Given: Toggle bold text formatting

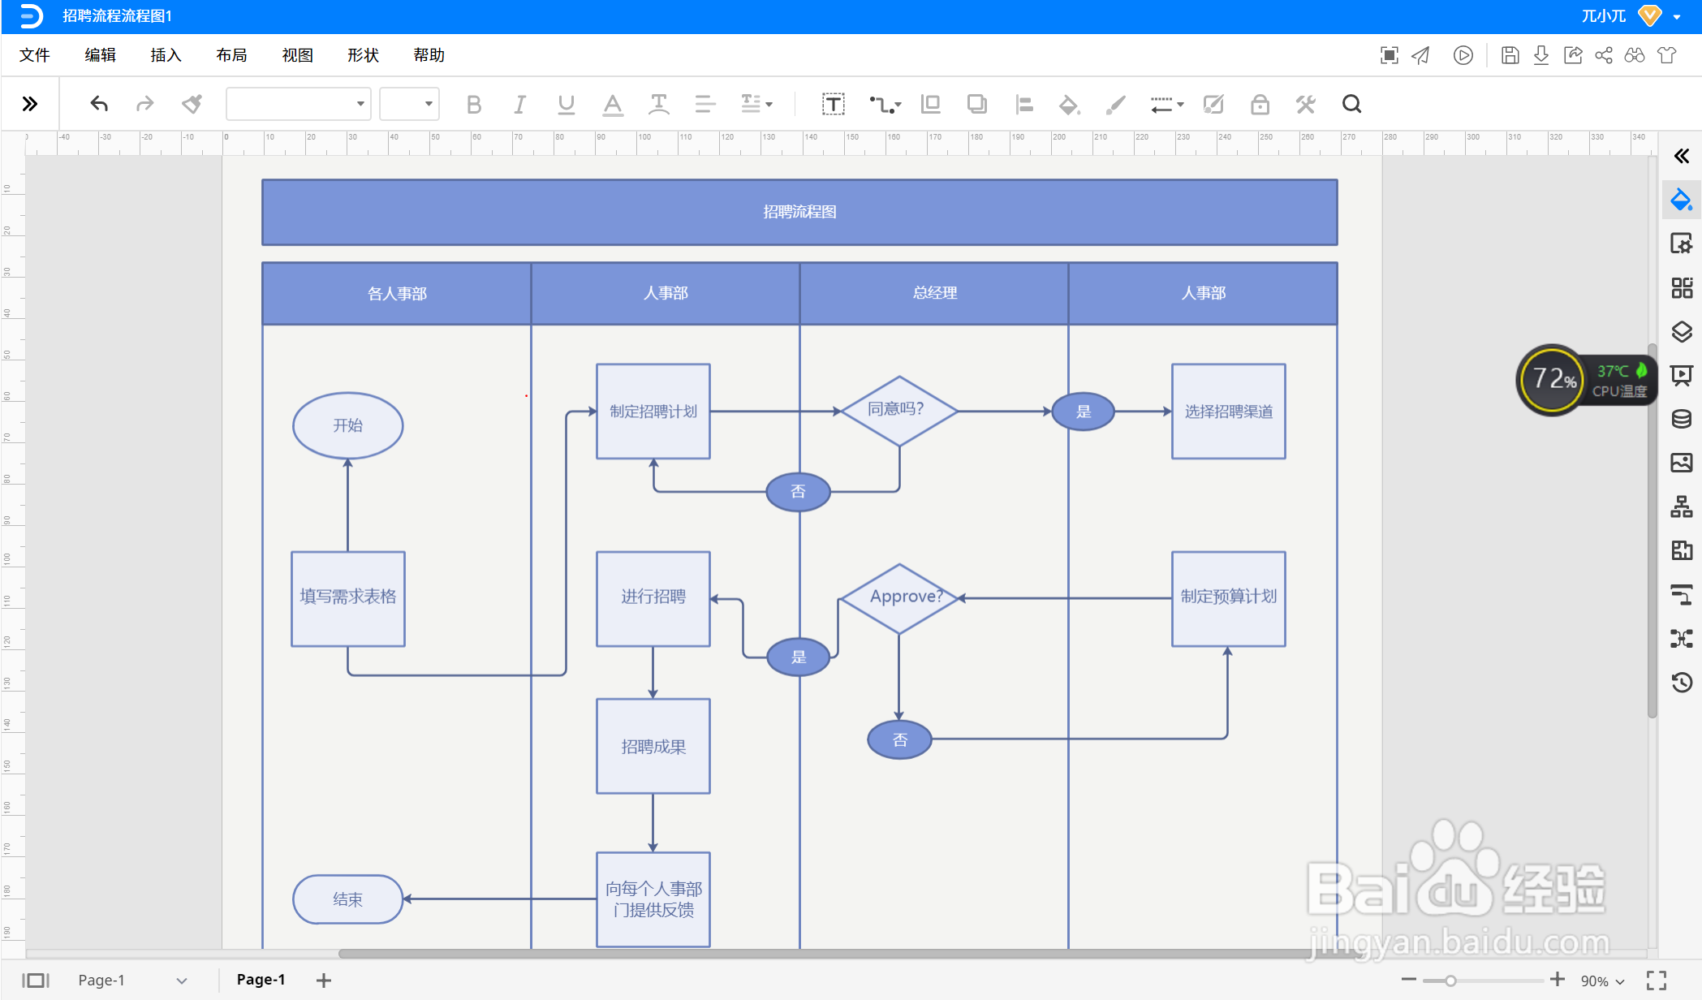Looking at the screenshot, I should [474, 104].
